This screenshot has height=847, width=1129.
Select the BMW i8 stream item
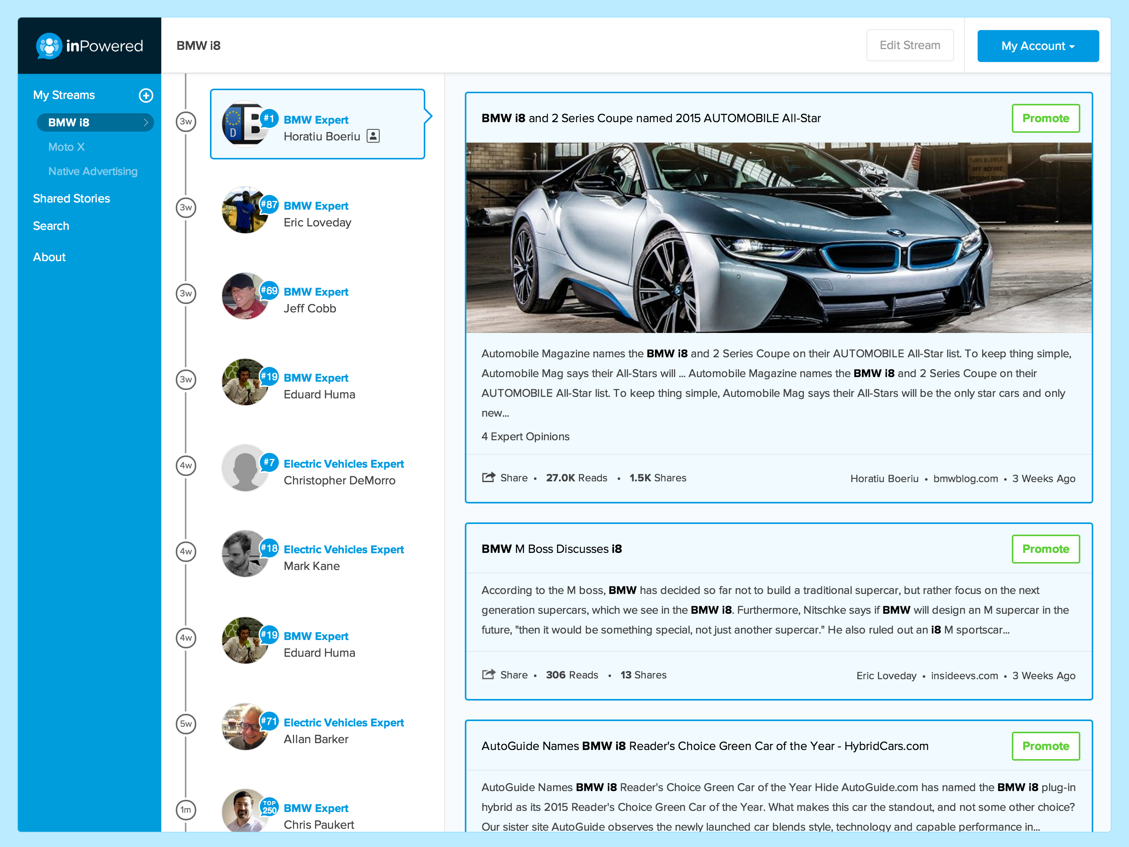(x=95, y=123)
